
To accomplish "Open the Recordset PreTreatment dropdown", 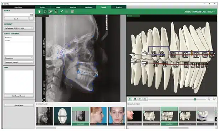I will 19,28.
